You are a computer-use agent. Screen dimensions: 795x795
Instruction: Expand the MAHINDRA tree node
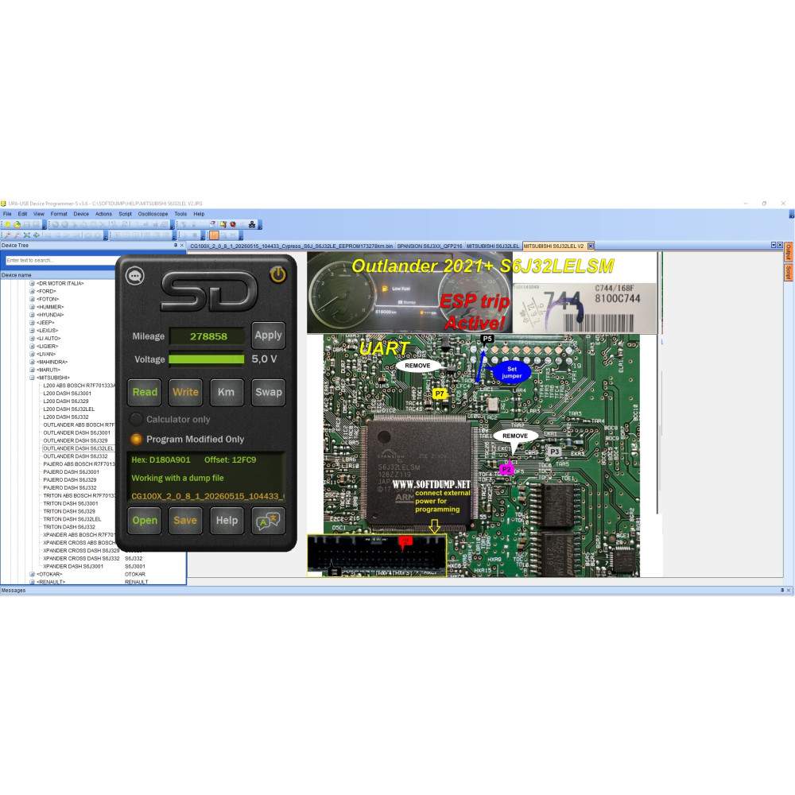tap(32, 362)
